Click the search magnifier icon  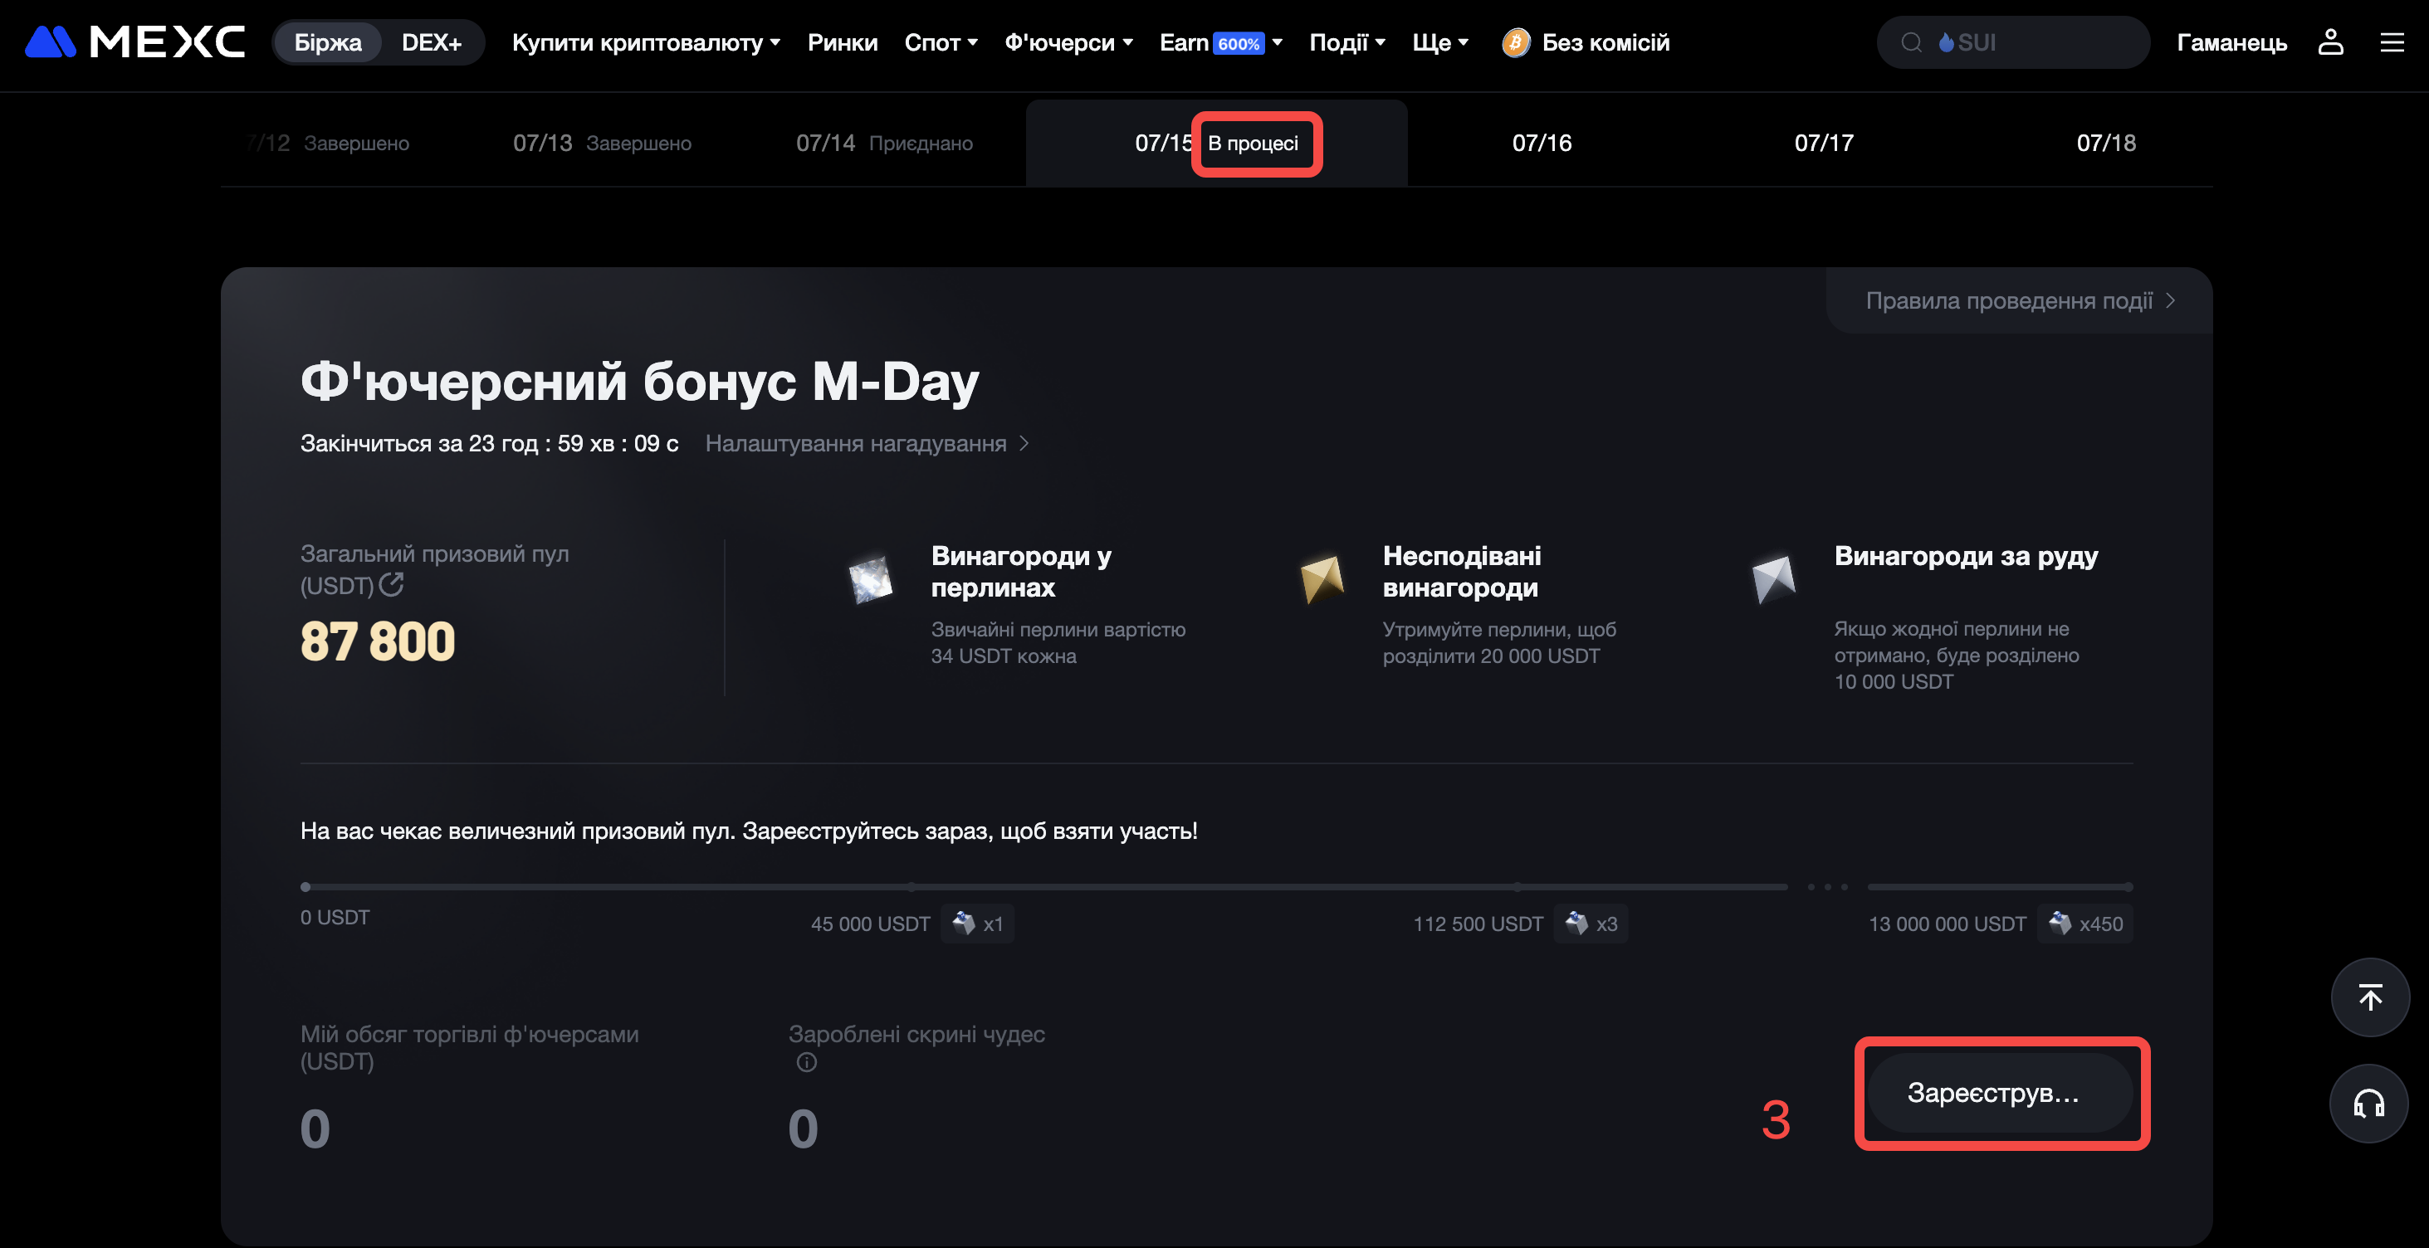point(1910,42)
